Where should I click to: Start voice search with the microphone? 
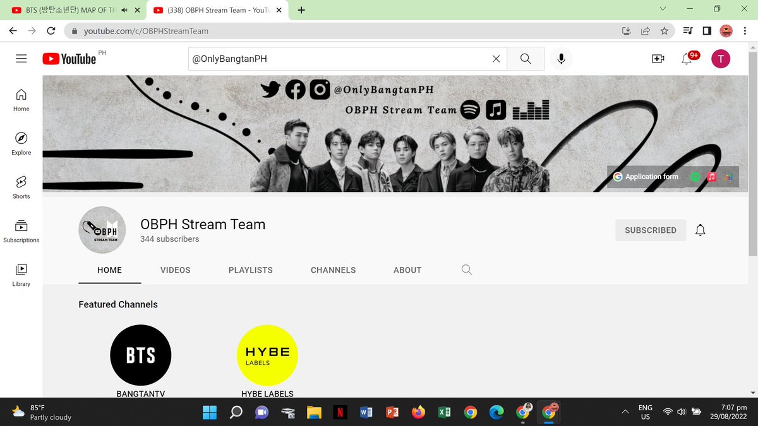click(x=561, y=59)
